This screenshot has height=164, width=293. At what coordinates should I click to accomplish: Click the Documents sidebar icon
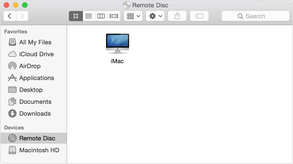point(12,102)
